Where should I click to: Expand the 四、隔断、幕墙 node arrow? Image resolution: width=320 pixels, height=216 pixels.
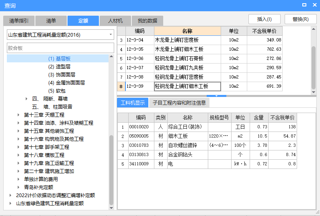[27, 99]
